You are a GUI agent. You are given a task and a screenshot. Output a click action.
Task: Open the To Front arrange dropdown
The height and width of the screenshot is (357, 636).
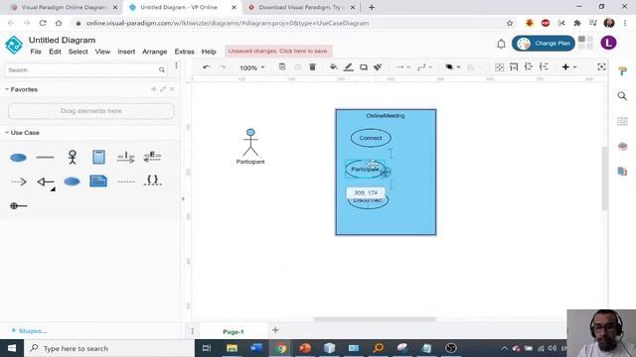[x=452, y=67]
